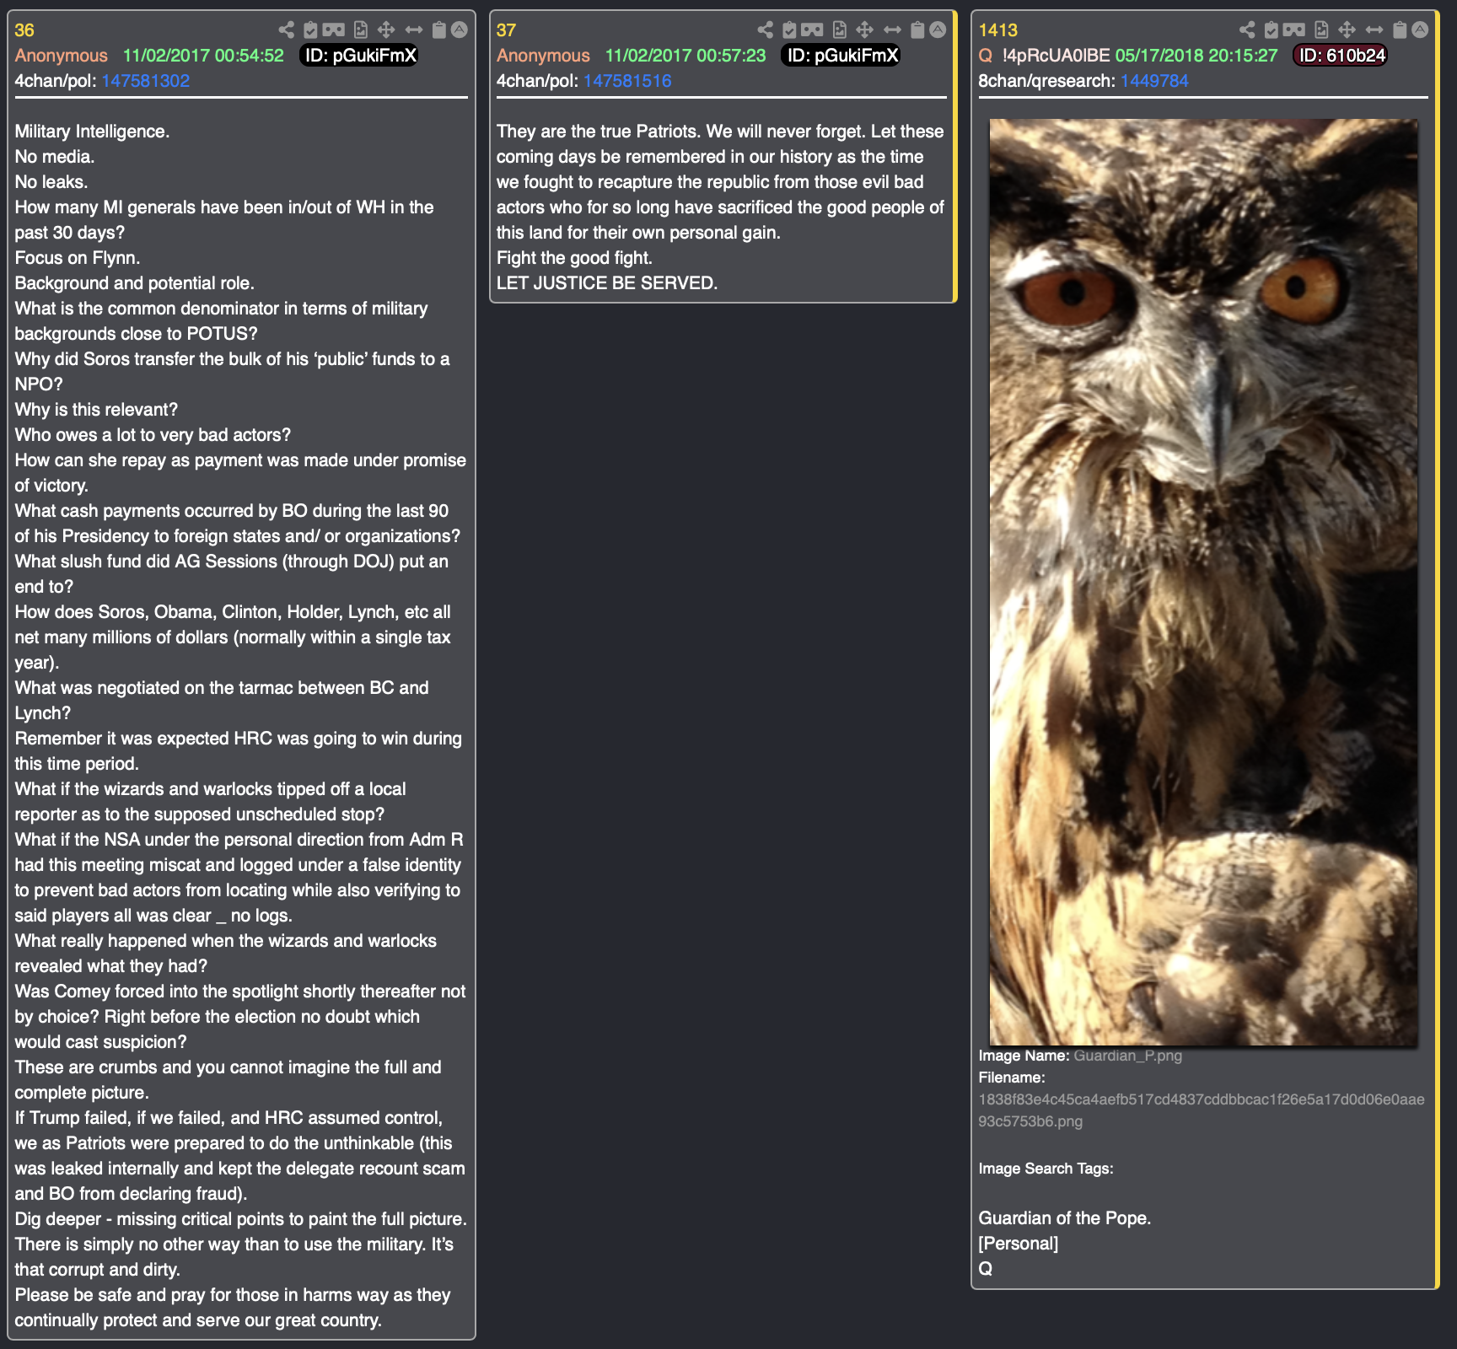The image size is (1457, 1349).
Task: Click the circled up-arrow icon on post 1413
Action: tap(1420, 30)
